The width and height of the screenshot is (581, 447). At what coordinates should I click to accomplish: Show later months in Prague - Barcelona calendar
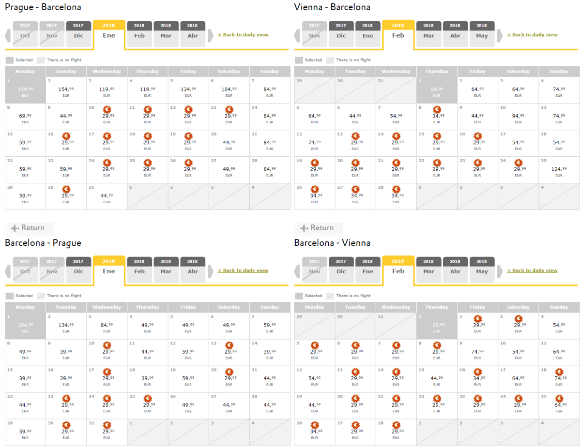coord(211,35)
